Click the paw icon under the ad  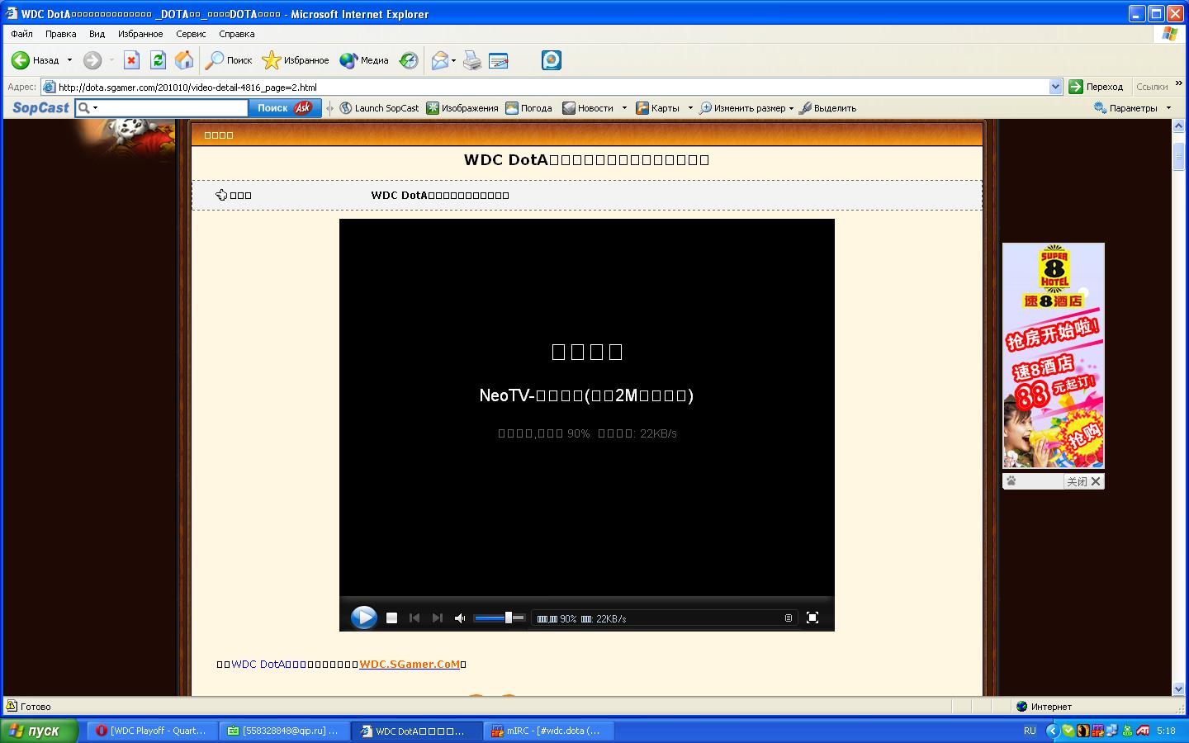[x=1011, y=481]
